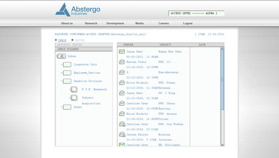Screen dimensions: 279x158
Task: Click subject 'Happy New Year...'
Action: click(x=173, y=52)
